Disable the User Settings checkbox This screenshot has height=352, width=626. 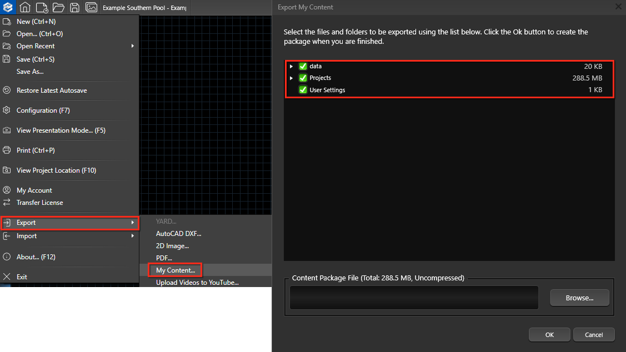[303, 89]
